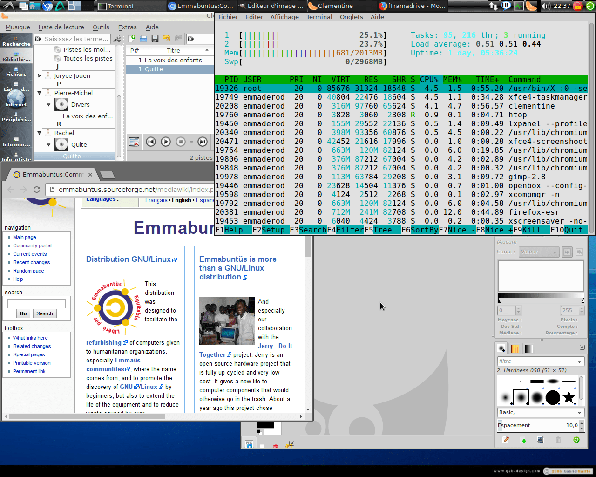Switch to the GIMP patterns tab
Image resolution: width=596 pixels, height=477 pixels.
click(x=515, y=348)
